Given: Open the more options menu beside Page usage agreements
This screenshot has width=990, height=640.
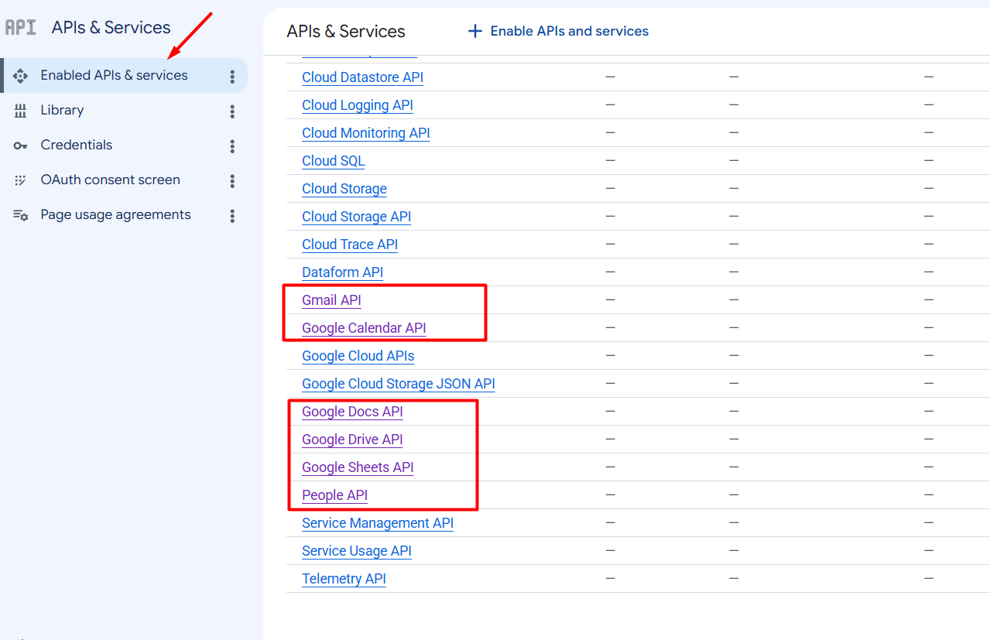Looking at the screenshot, I should point(232,216).
